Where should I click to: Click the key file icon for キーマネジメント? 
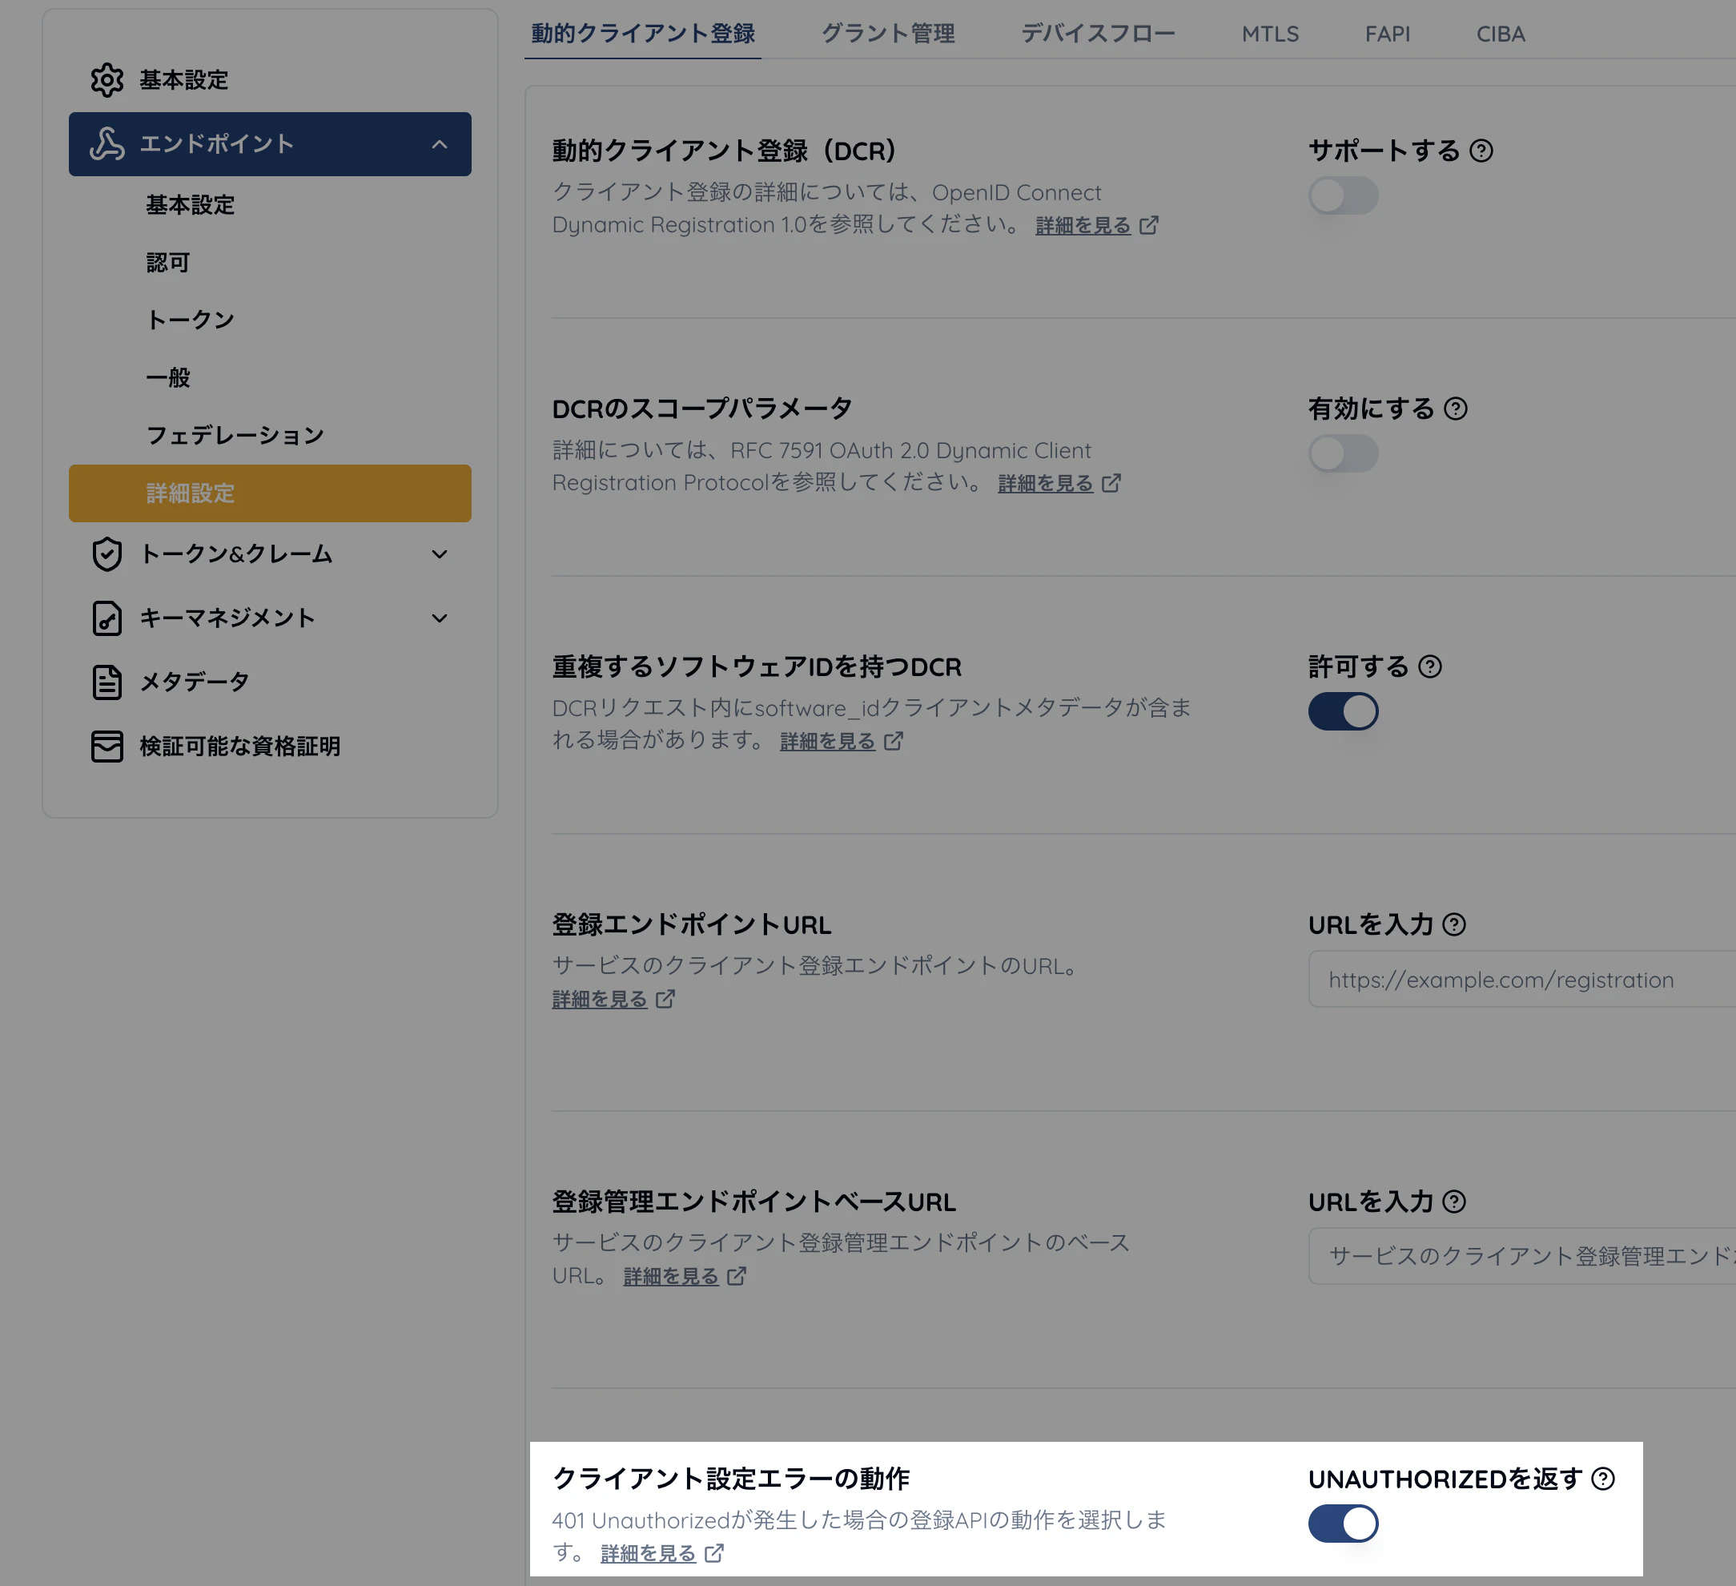pos(106,618)
